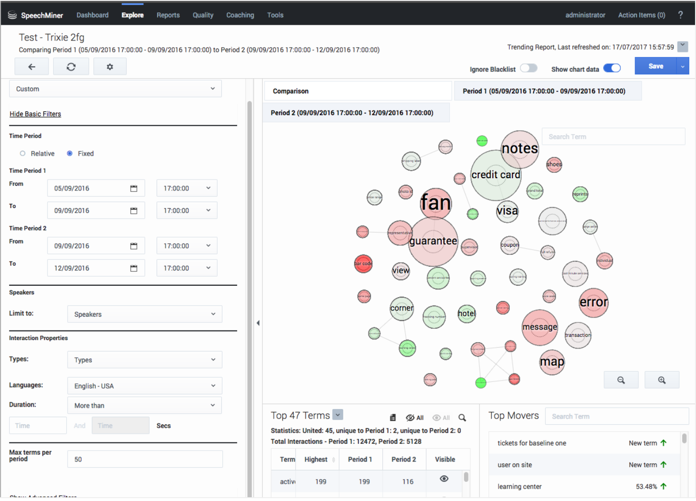Image resolution: width=696 pixels, height=501 pixels.
Task: Click the Hide Basic Filters link
Action: (x=35, y=114)
